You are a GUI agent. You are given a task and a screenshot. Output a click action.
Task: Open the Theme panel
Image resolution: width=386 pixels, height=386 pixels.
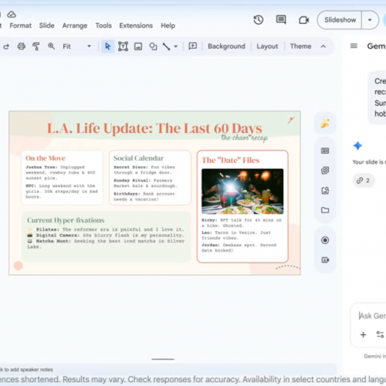pos(300,46)
